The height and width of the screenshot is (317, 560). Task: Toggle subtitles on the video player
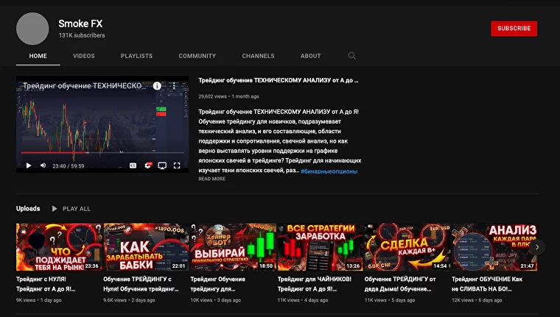[133, 165]
